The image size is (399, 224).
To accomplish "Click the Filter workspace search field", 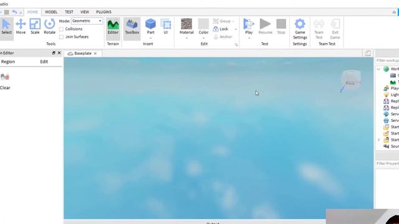I will pos(387,60).
